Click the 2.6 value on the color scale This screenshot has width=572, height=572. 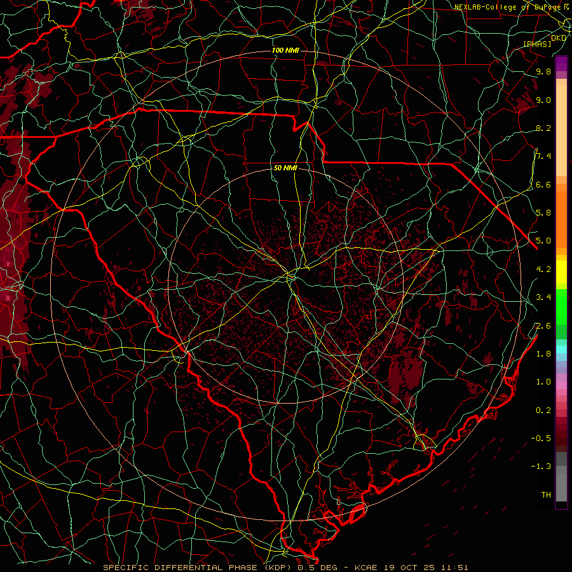[x=543, y=326]
